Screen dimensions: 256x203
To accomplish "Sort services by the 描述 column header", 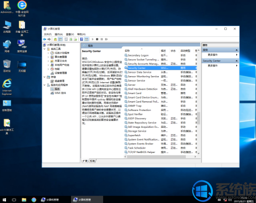I will pyautogui.click(x=164, y=51).
